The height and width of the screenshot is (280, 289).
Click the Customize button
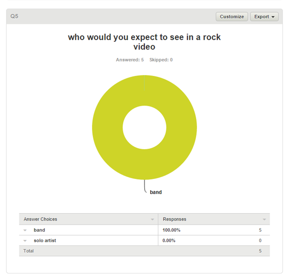[232, 17]
